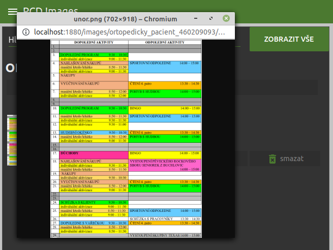333x250 pixels.
Task: Click the site info icon beside the URL
Action: [26, 32]
